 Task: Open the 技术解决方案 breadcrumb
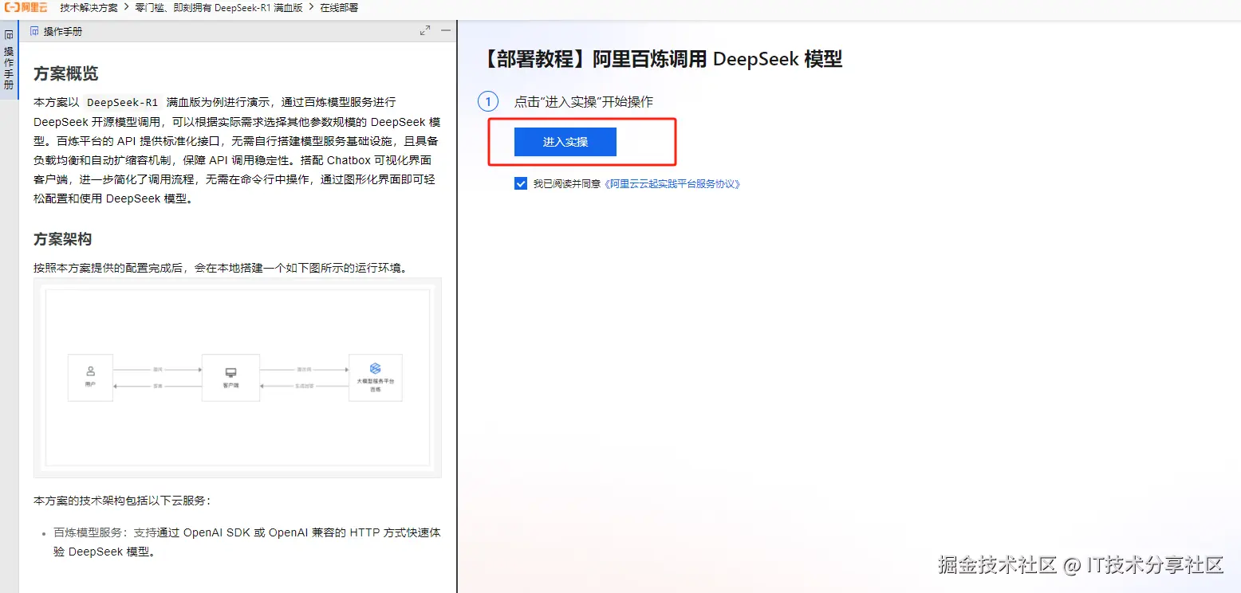pyautogui.click(x=89, y=8)
